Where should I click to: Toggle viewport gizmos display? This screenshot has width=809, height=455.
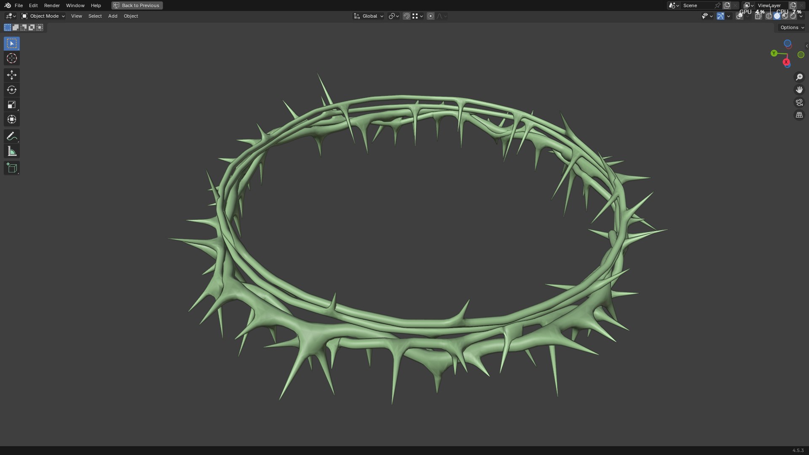click(x=721, y=16)
